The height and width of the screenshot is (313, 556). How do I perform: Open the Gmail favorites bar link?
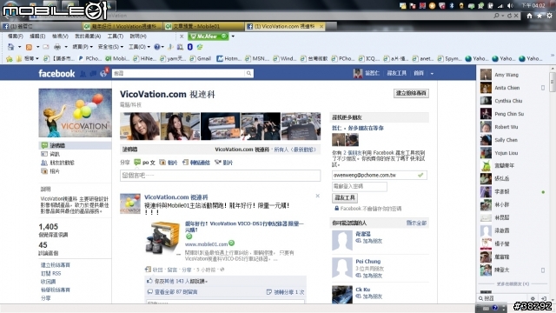(x=201, y=58)
